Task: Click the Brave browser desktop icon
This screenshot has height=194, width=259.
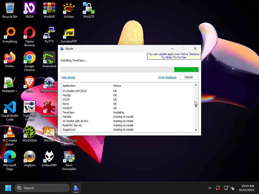Action: [x=29, y=84]
